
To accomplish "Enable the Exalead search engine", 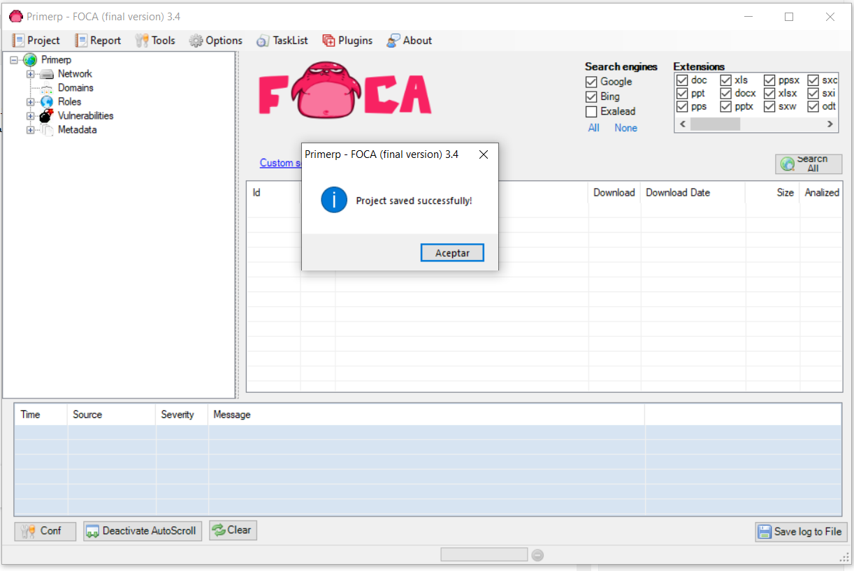I will [x=591, y=111].
